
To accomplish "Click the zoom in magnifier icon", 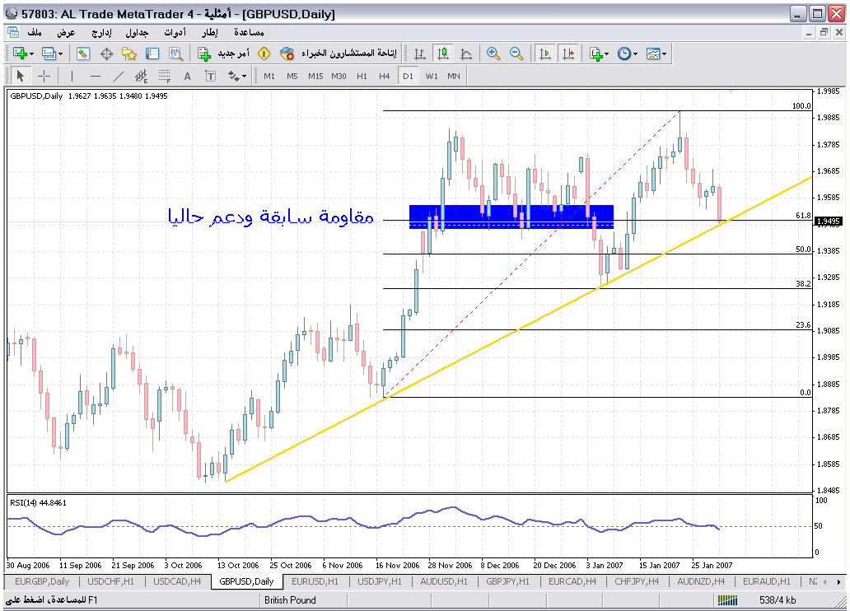I will tap(493, 54).
